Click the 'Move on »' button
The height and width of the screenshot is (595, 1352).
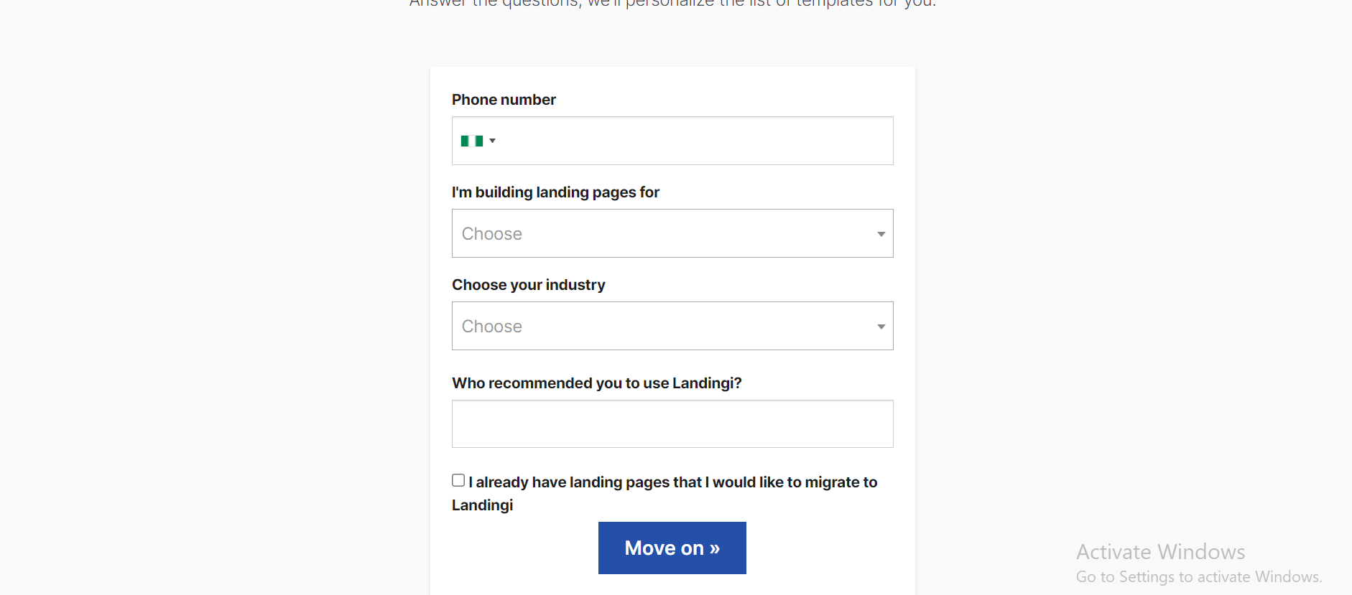click(672, 548)
